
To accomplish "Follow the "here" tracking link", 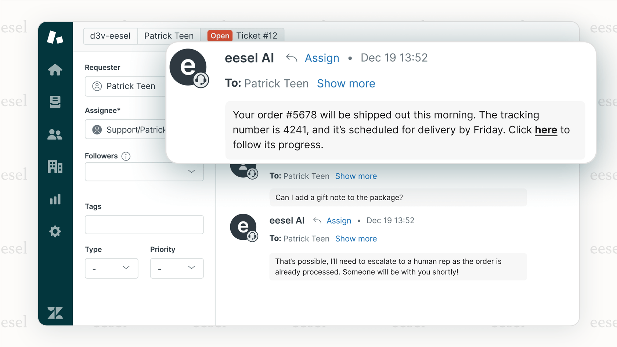I will [x=546, y=130].
